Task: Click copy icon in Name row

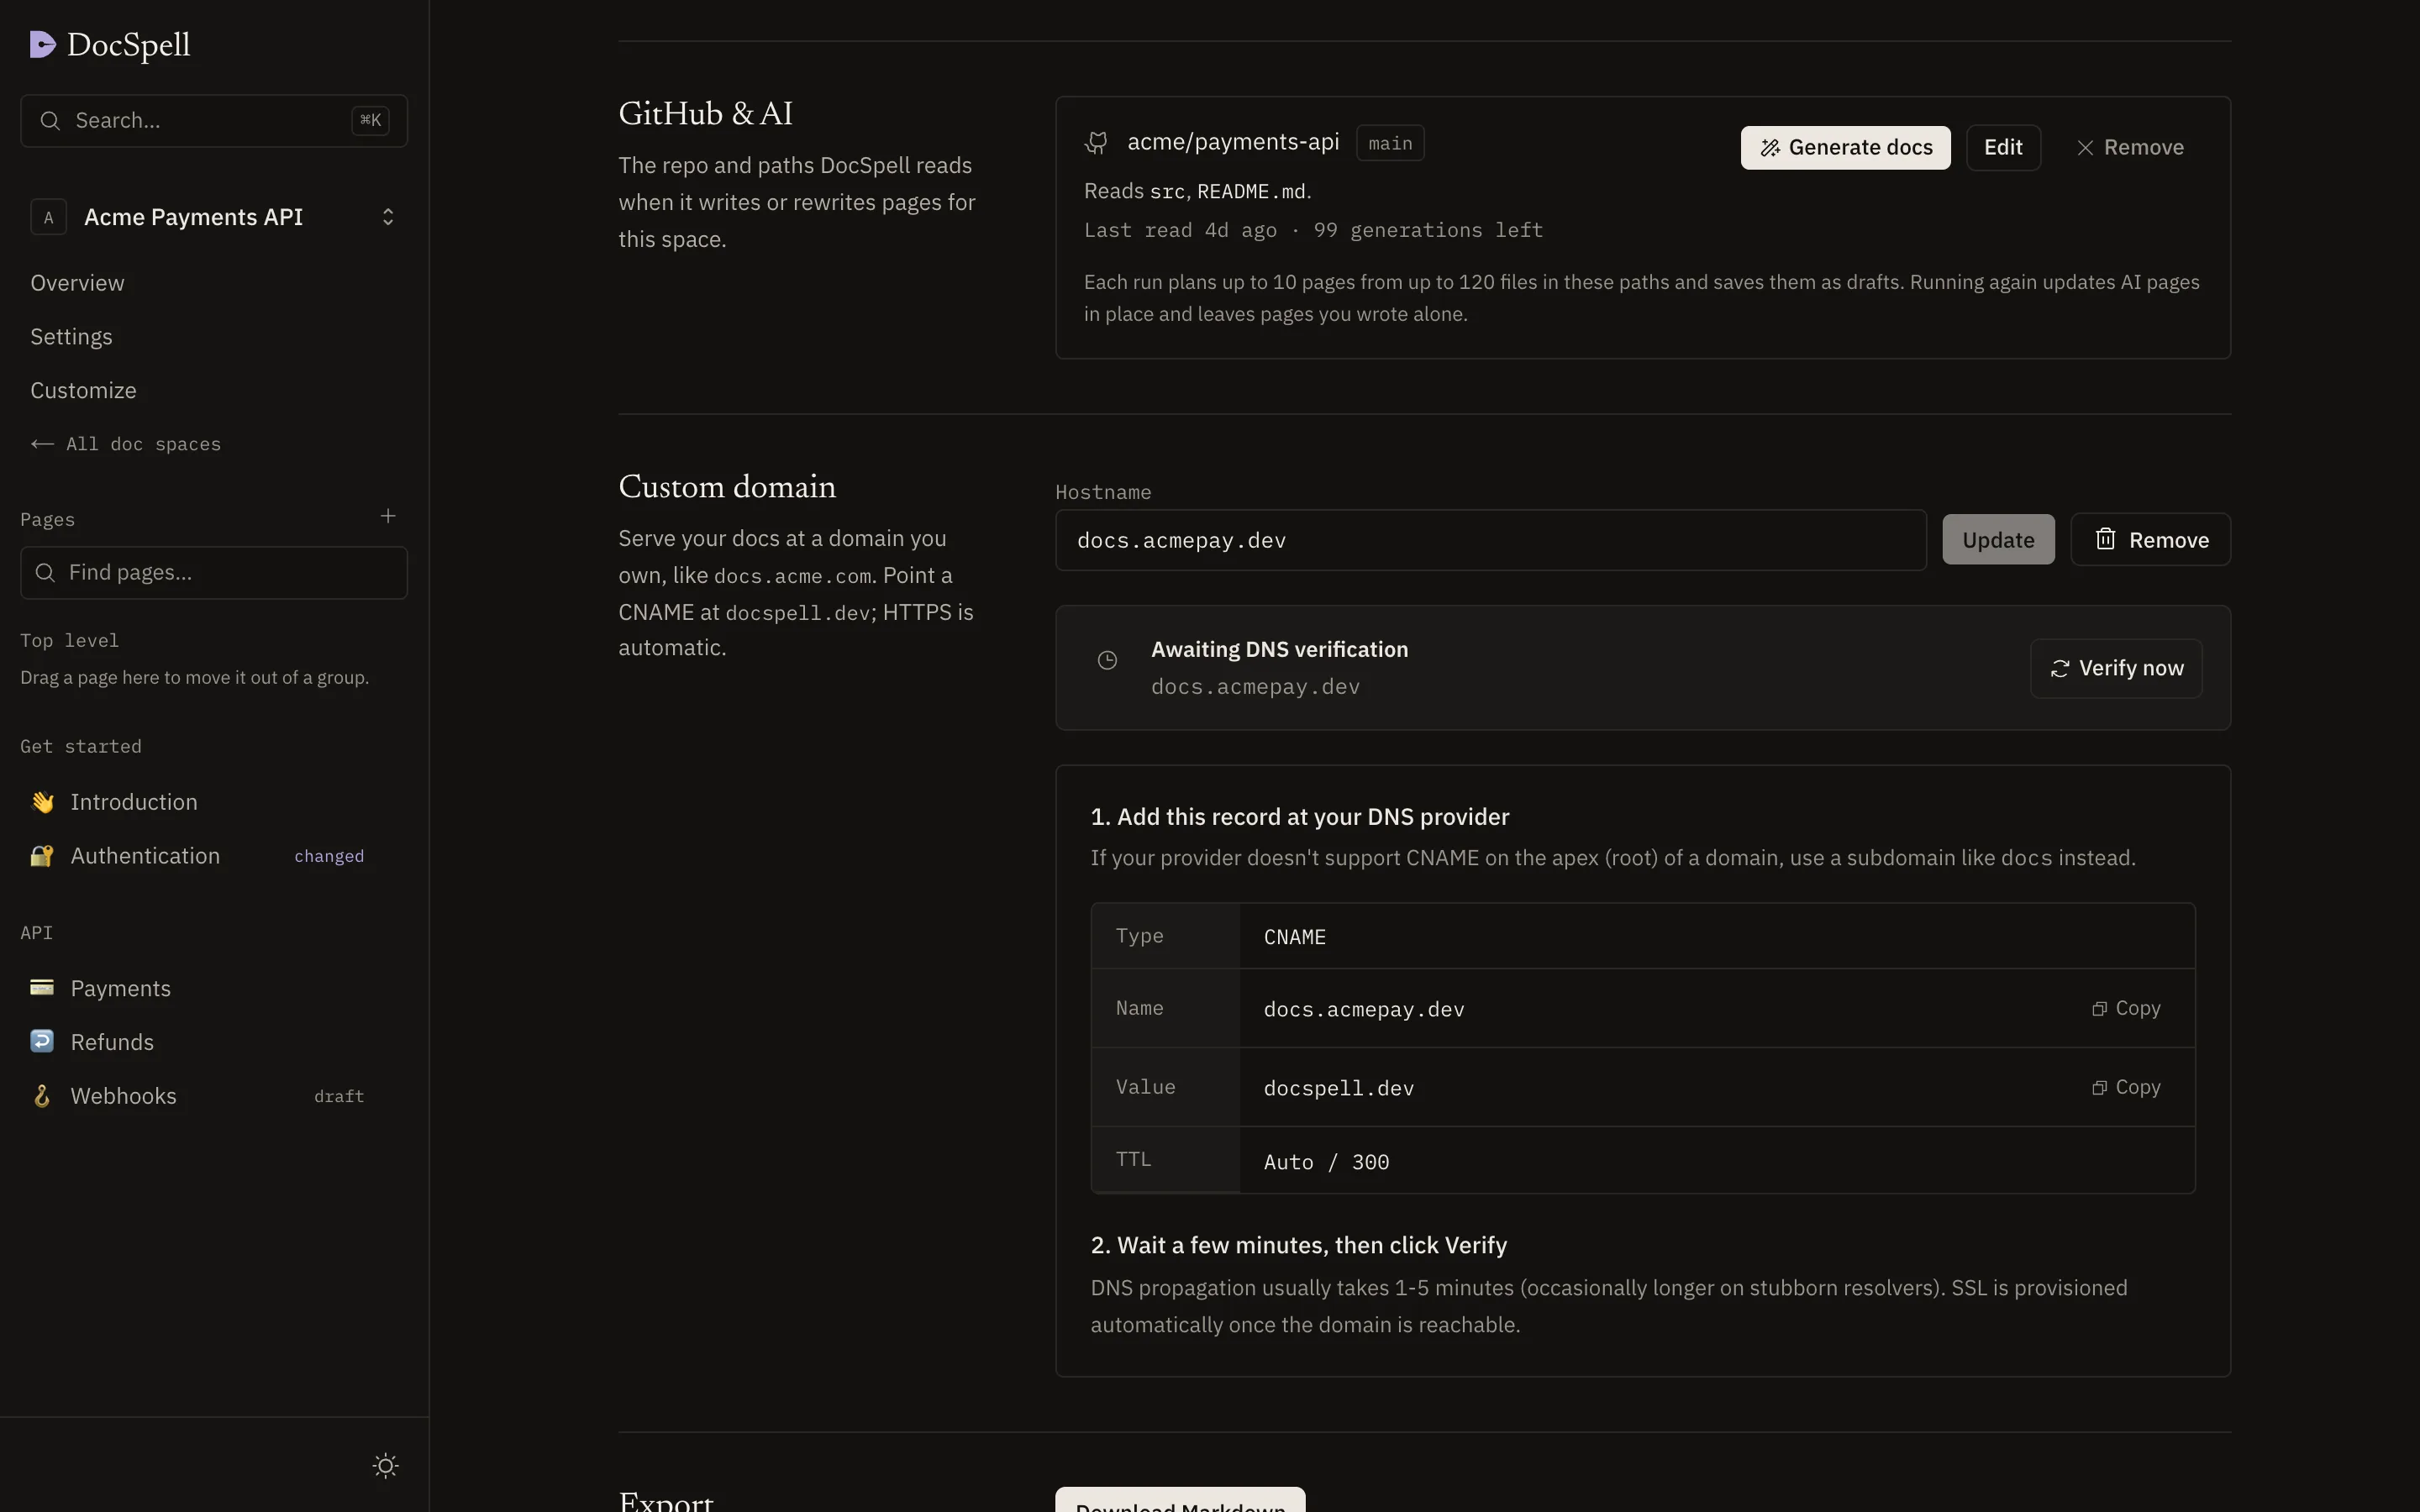Action: [2099, 1009]
